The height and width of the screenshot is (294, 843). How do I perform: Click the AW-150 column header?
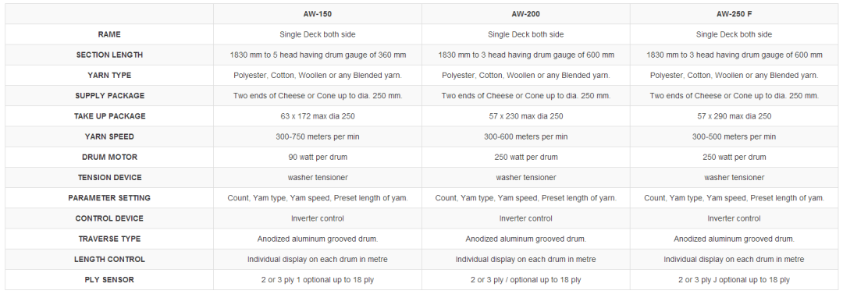coord(317,14)
